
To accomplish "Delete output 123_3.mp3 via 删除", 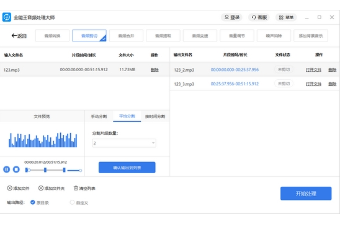I will 332,84.
